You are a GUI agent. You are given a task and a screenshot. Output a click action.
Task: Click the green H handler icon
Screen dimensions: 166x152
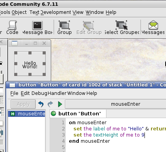[x=13, y=114]
